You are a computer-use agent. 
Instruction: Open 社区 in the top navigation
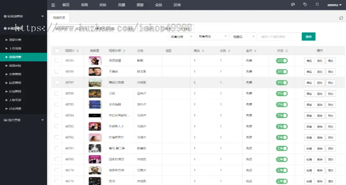tap(103, 5)
